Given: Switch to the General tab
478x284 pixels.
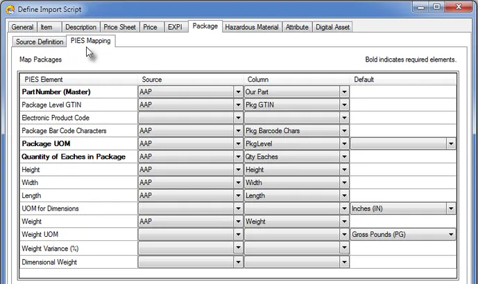Looking at the screenshot, I should point(22,27).
